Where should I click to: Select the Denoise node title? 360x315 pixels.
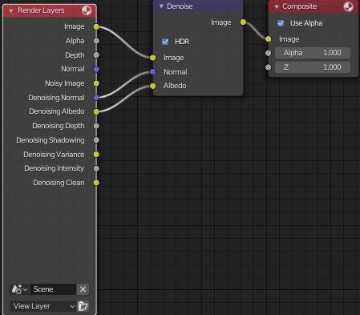180,6
